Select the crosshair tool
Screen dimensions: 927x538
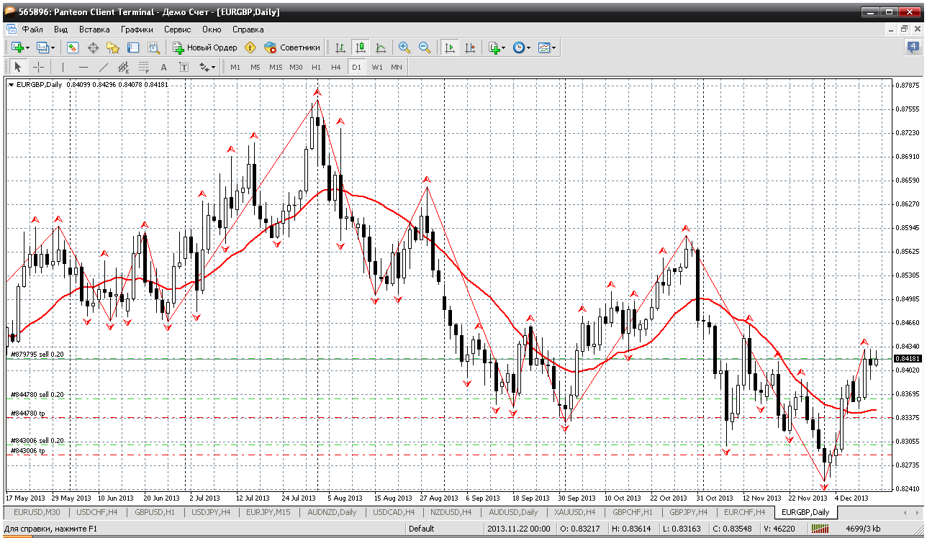point(38,67)
